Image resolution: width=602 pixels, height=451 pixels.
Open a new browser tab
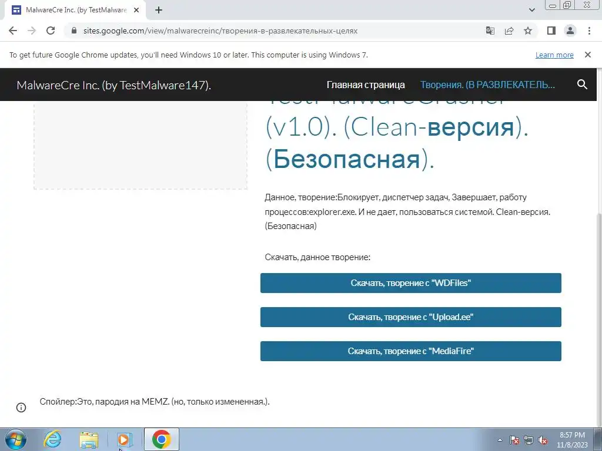coord(159,10)
